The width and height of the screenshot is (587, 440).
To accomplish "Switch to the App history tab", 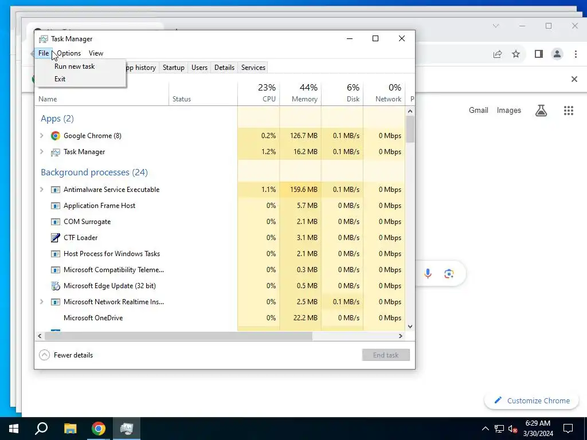I will pos(142,68).
